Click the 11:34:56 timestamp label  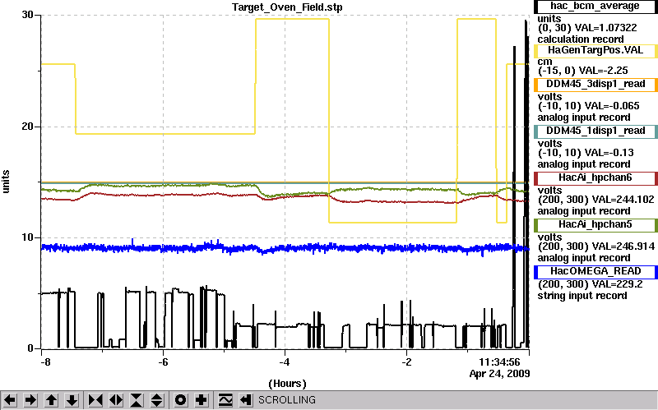[500, 362]
